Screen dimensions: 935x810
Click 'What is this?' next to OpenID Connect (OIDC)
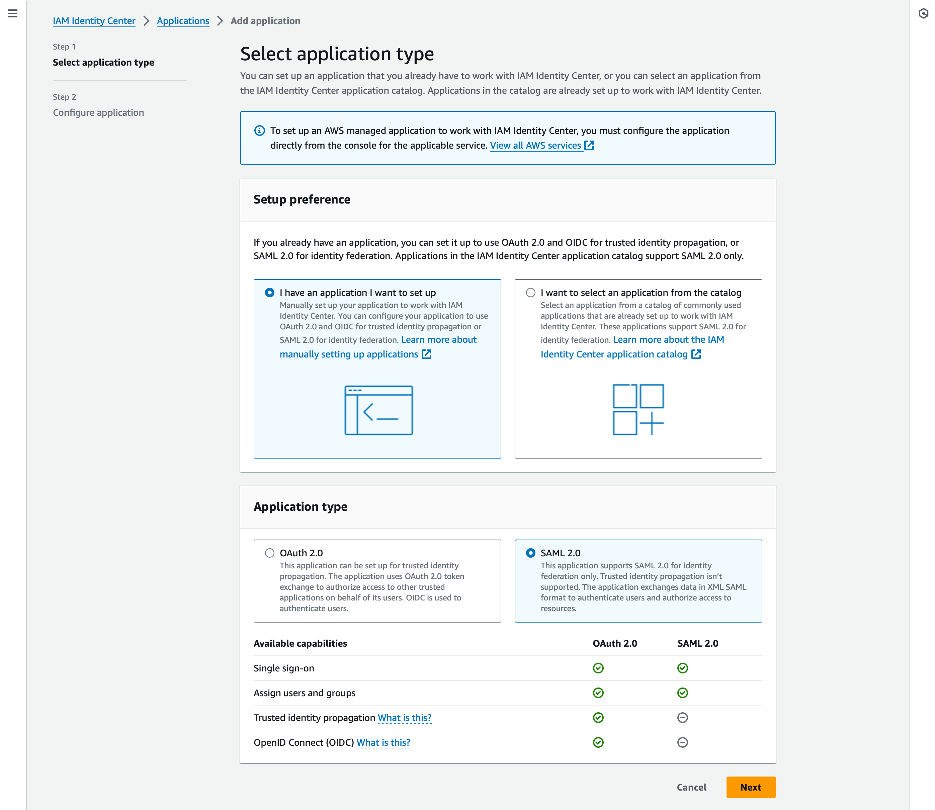383,743
